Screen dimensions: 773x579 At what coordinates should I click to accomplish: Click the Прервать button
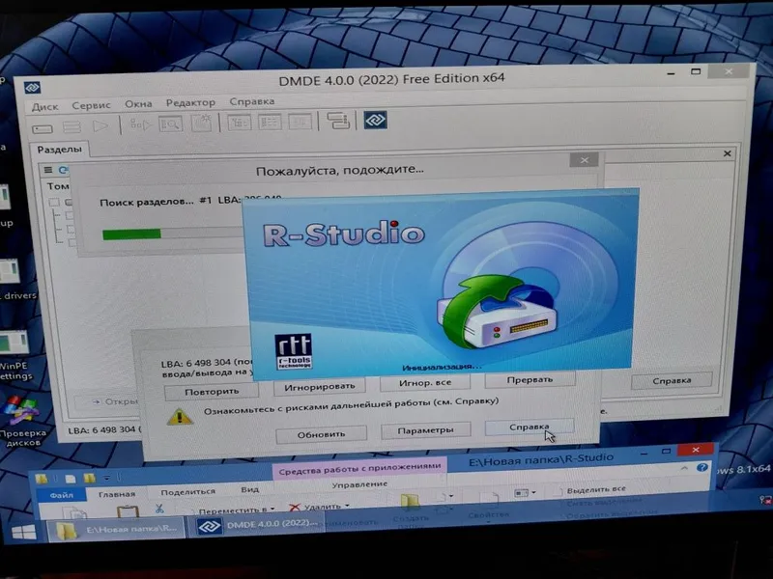[x=530, y=379]
